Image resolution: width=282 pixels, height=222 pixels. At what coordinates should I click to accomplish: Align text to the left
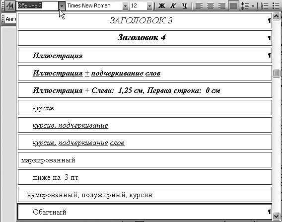click(199, 6)
